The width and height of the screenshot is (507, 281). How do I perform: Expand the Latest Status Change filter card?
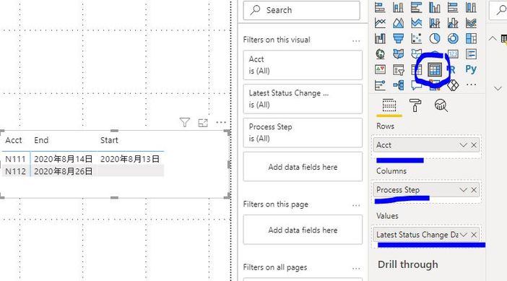303,99
